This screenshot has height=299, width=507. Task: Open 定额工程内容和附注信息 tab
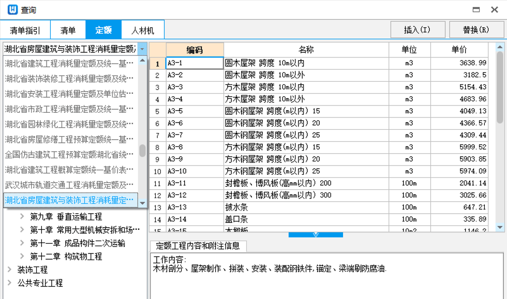coord(198,246)
